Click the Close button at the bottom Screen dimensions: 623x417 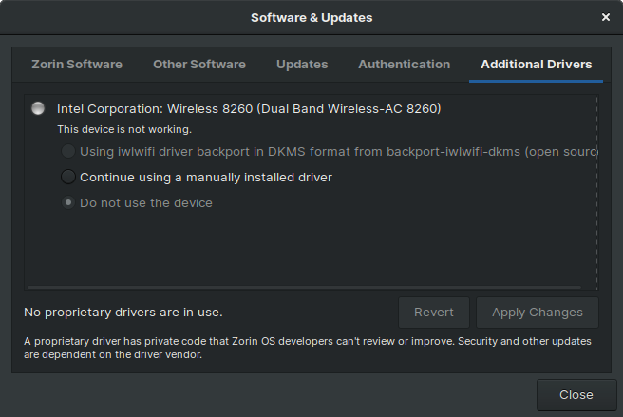pos(576,395)
